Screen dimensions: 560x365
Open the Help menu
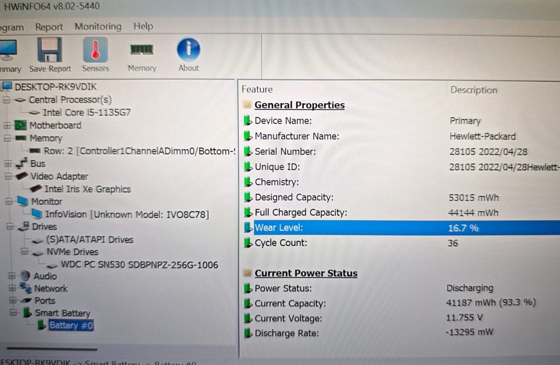point(143,26)
